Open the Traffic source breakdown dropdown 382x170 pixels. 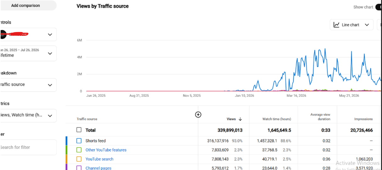[28, 85]
